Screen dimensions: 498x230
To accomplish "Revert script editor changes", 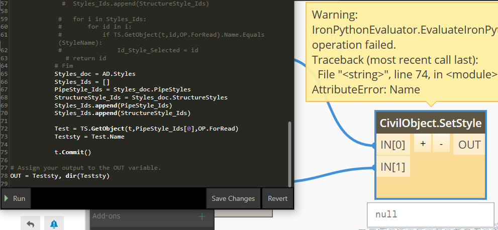I will click(277, 198).
